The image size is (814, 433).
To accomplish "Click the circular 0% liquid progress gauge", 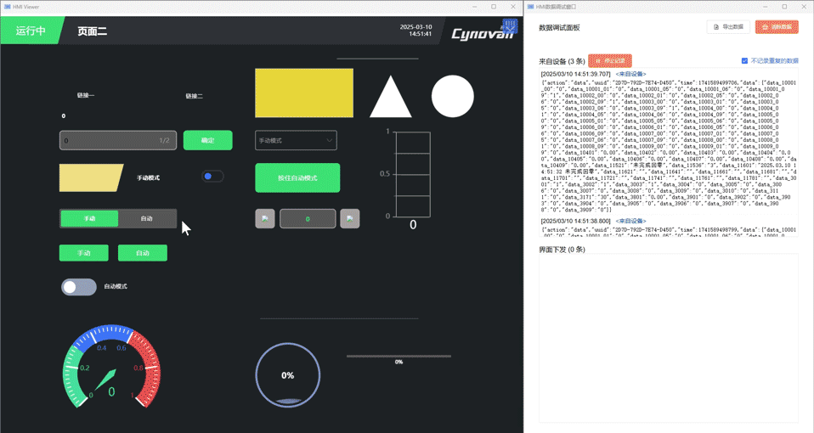I will 288,374.
